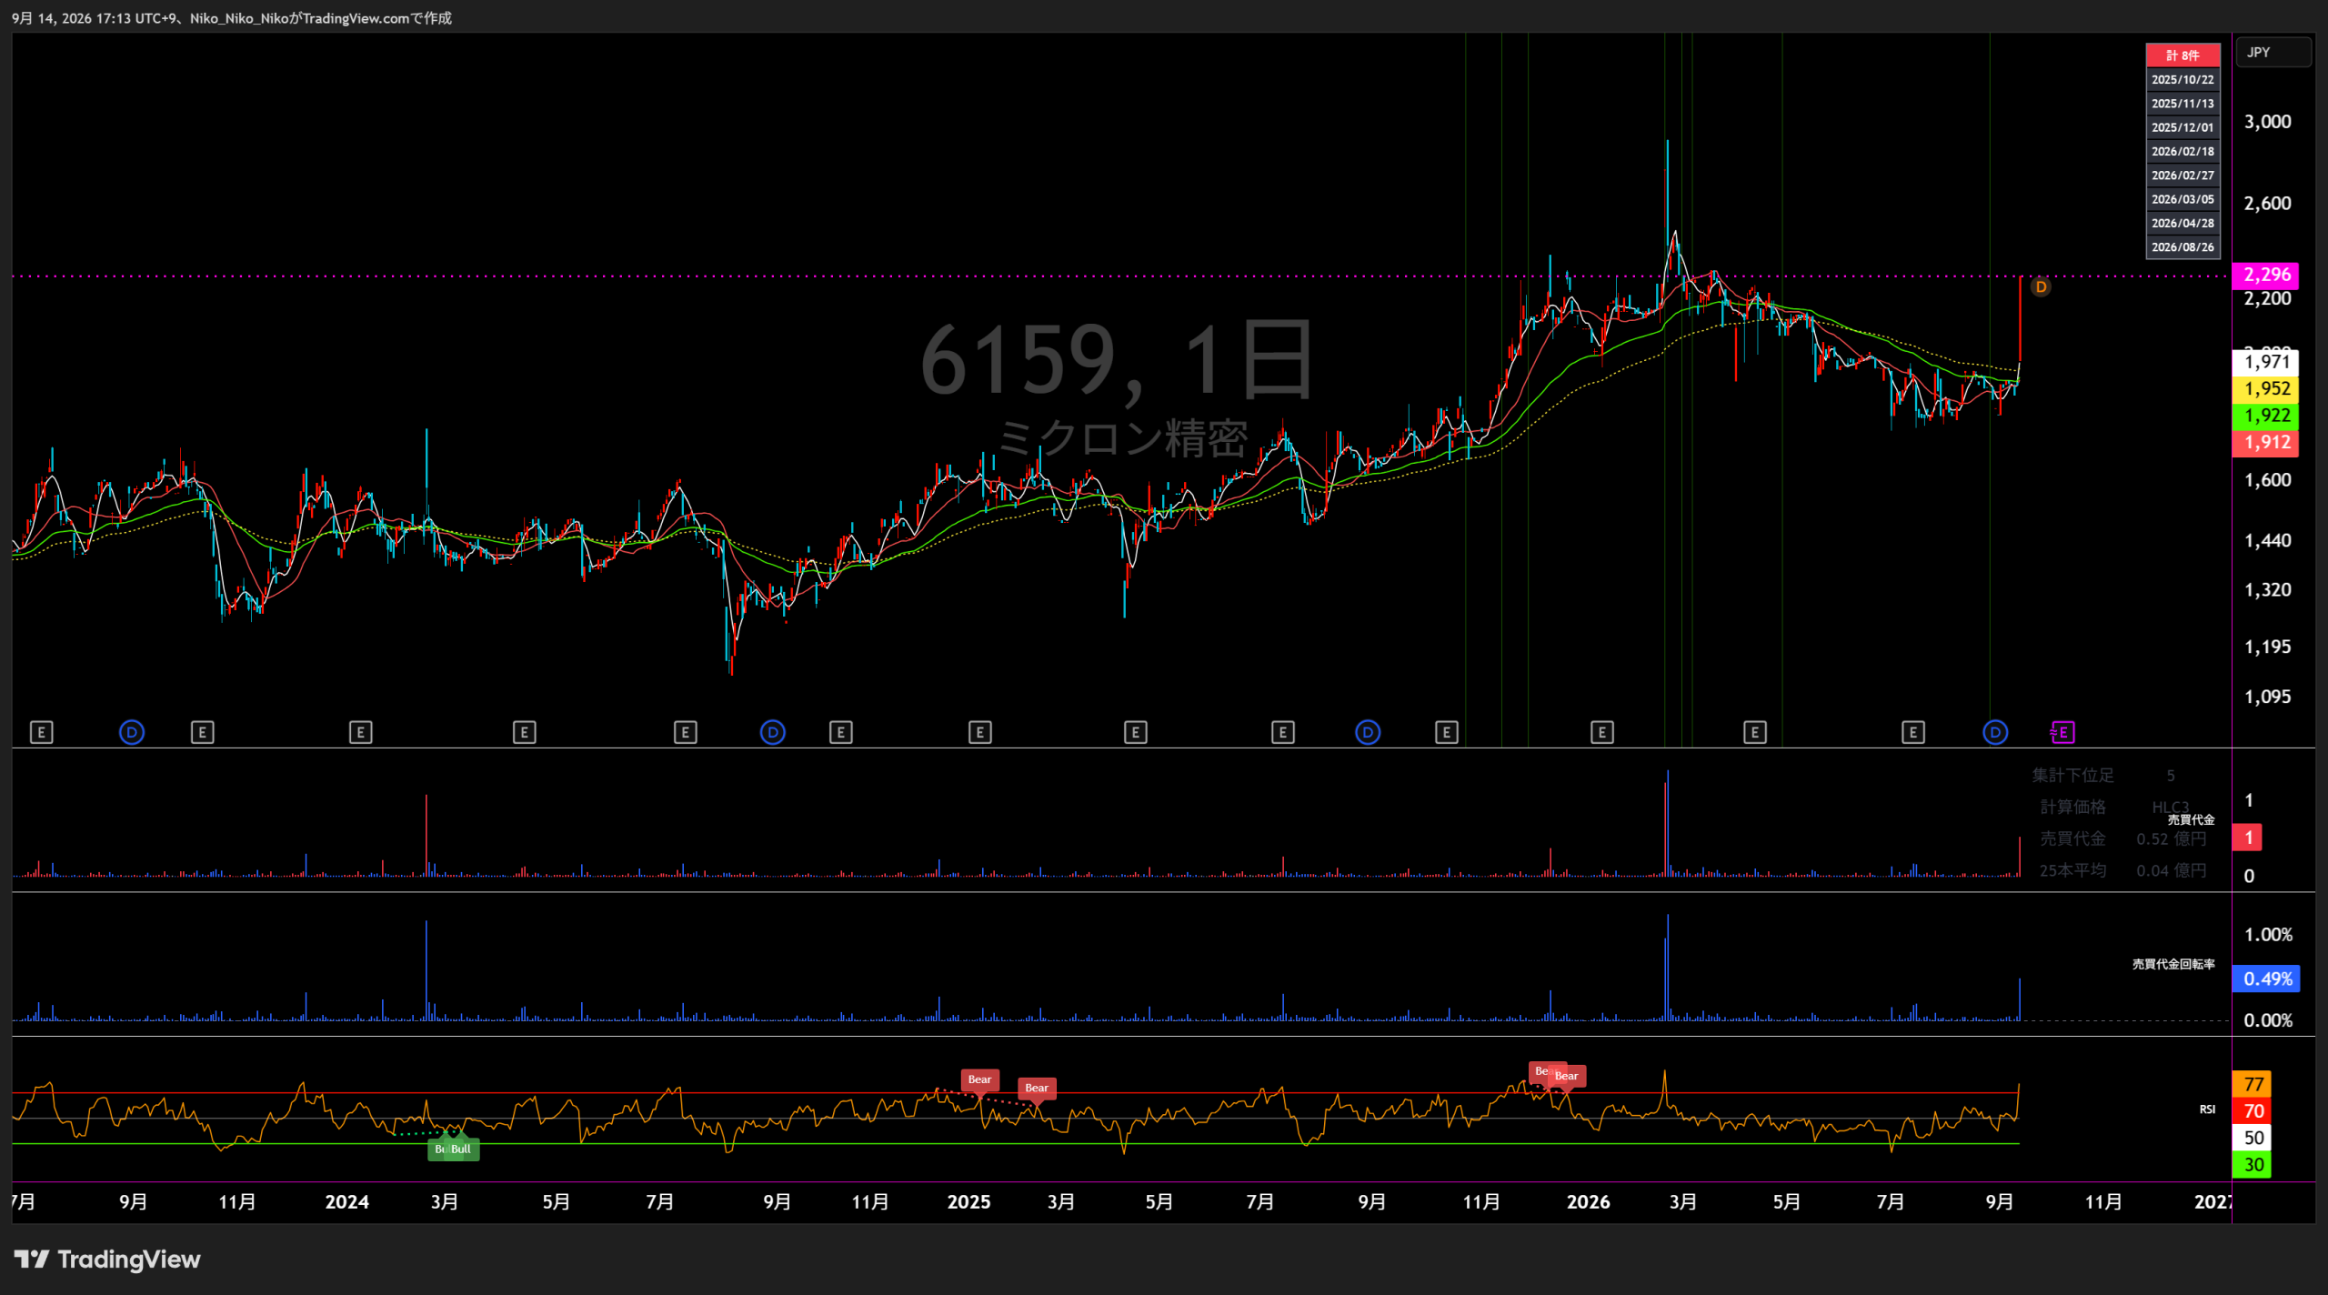Select the 2026/08/26 date entry
This screenshot has width=2328, height=1295.
[2182, 247]
